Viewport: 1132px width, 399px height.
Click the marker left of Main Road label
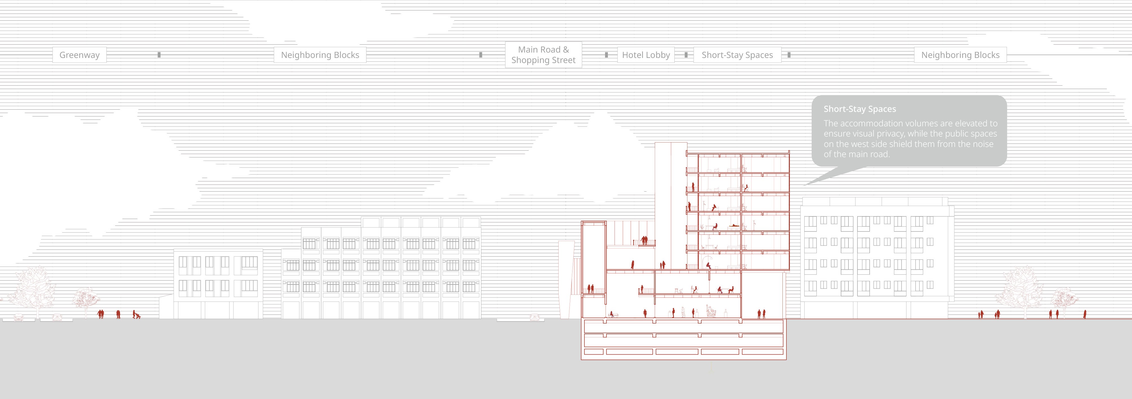[x=481, y=55]
